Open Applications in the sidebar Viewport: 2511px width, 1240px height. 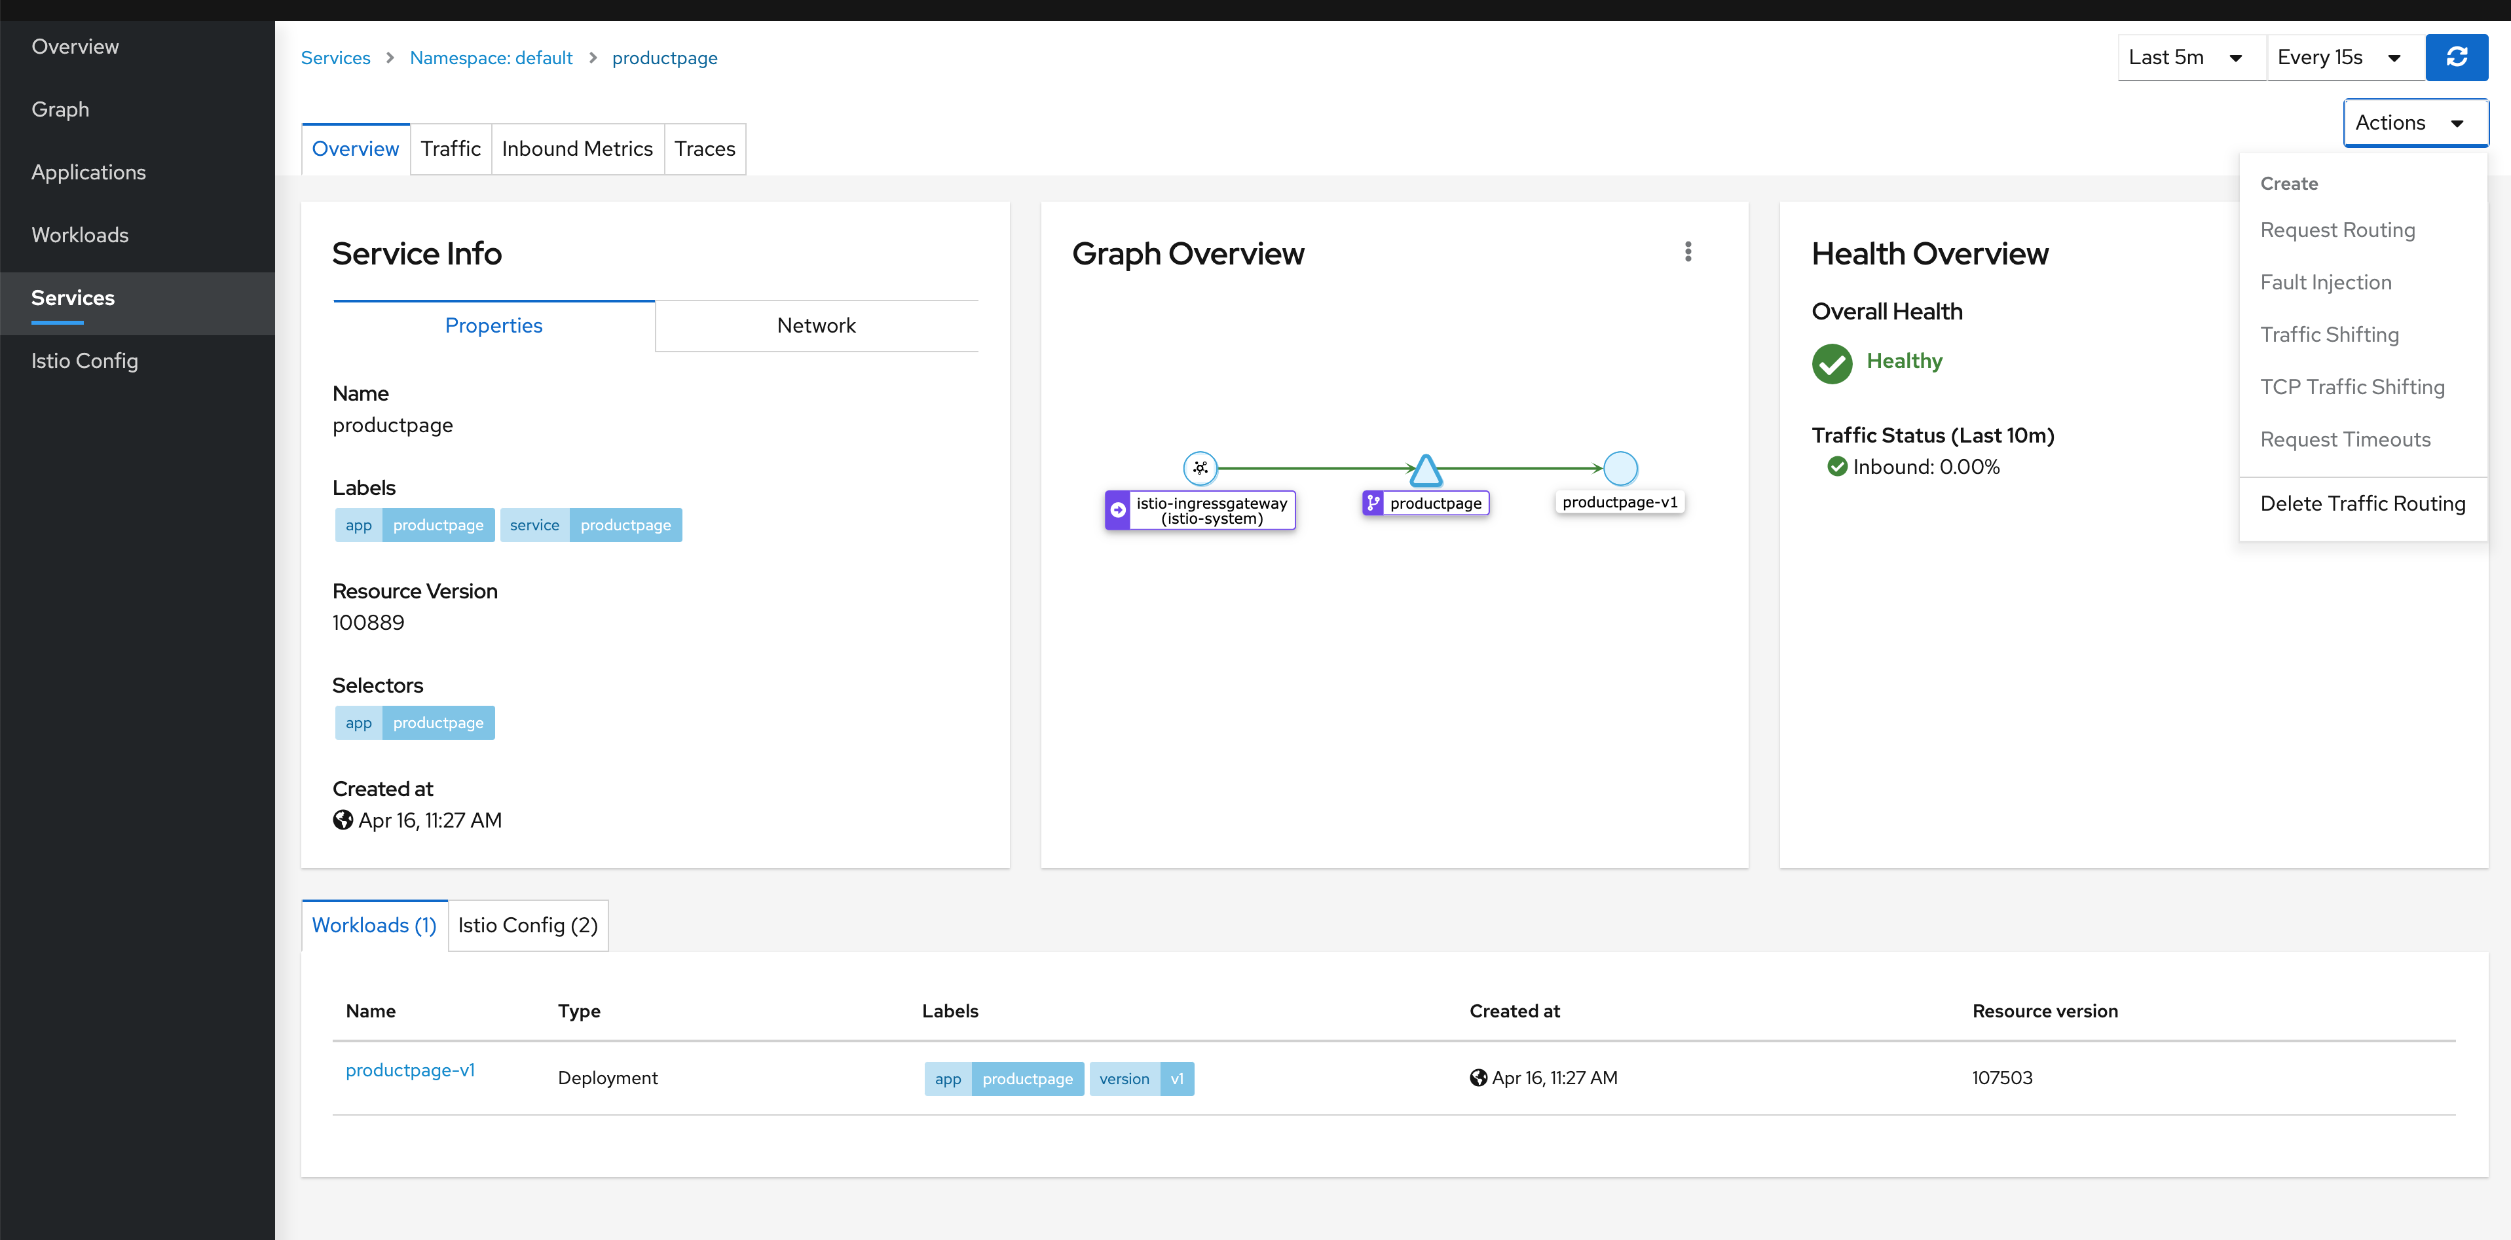tap(138, 172)
